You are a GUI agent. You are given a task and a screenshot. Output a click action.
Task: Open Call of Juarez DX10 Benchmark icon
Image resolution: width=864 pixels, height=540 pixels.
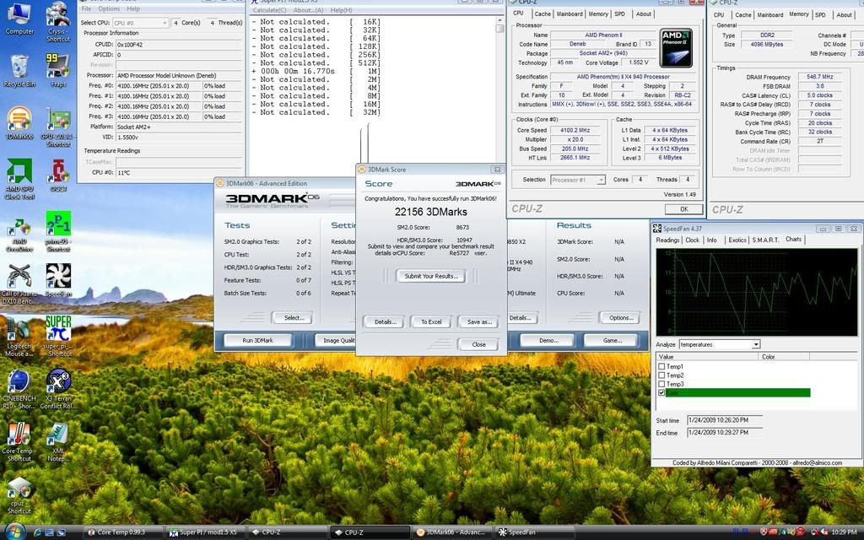[19, 283]
